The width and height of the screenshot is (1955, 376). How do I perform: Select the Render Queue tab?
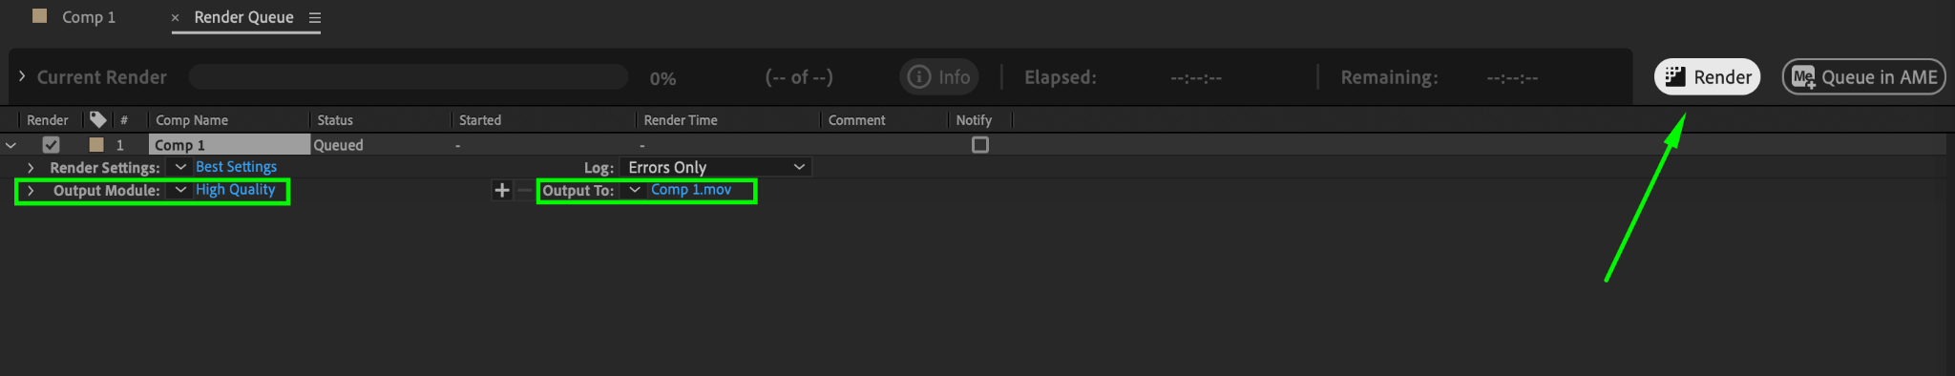243,17
